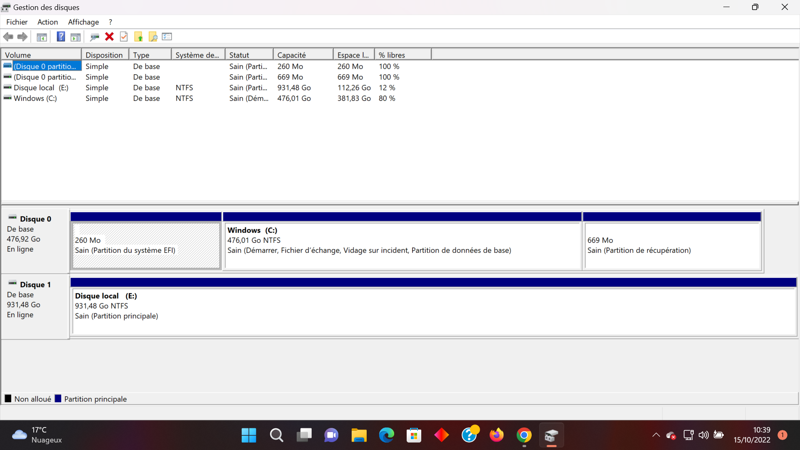This screenshot has height=450, width=800.
Task: Open the Affichage menu
Action: 83,22
